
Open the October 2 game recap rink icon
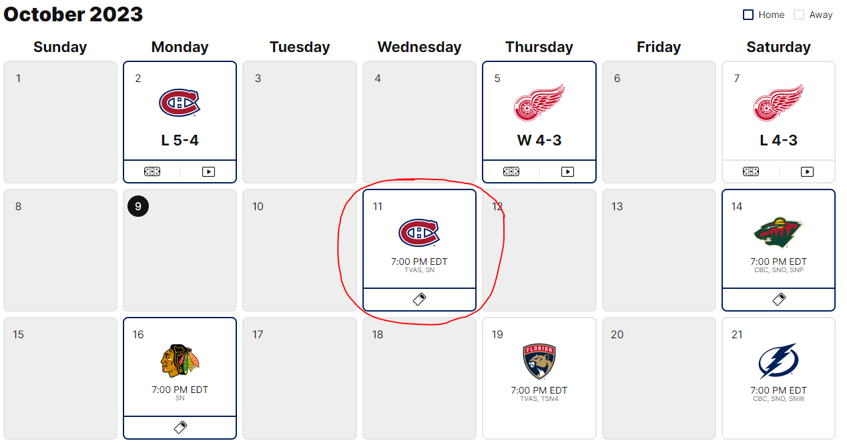(152, 171)
